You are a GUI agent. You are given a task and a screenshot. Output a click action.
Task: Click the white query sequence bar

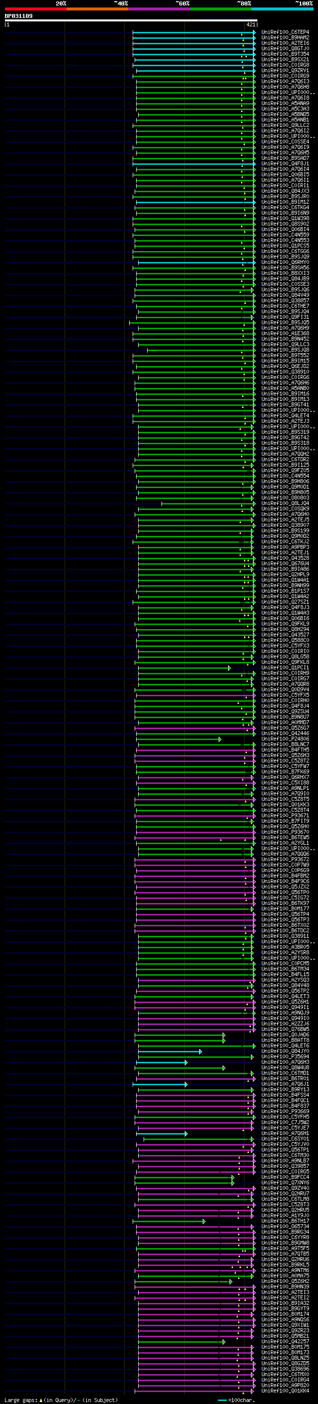coord(131,21)
